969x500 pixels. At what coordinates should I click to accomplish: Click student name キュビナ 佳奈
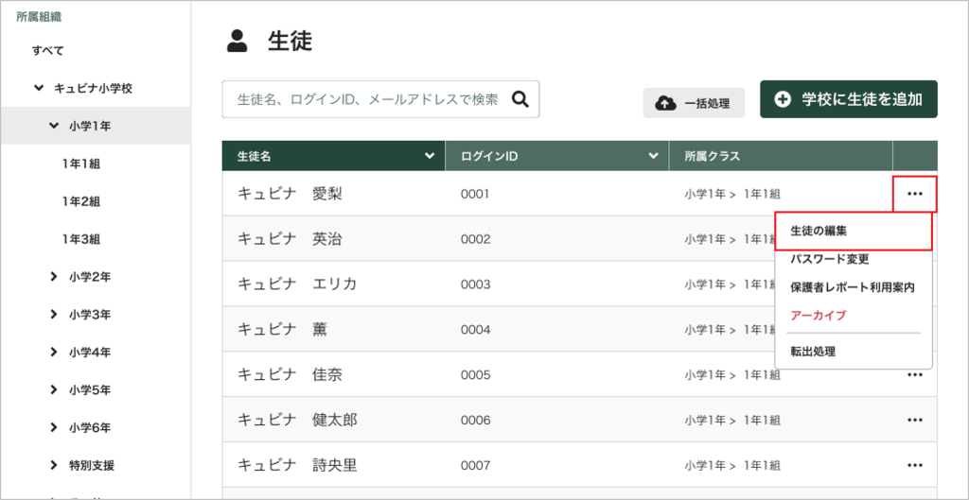pyautogui.click(x=290, y=374)
